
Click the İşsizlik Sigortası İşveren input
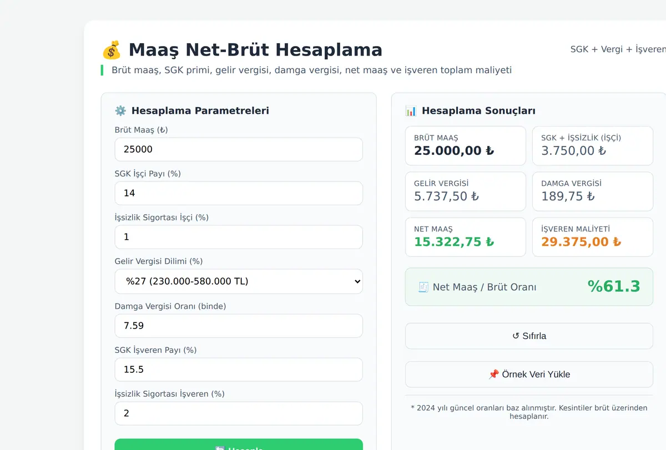pos(239,413)
